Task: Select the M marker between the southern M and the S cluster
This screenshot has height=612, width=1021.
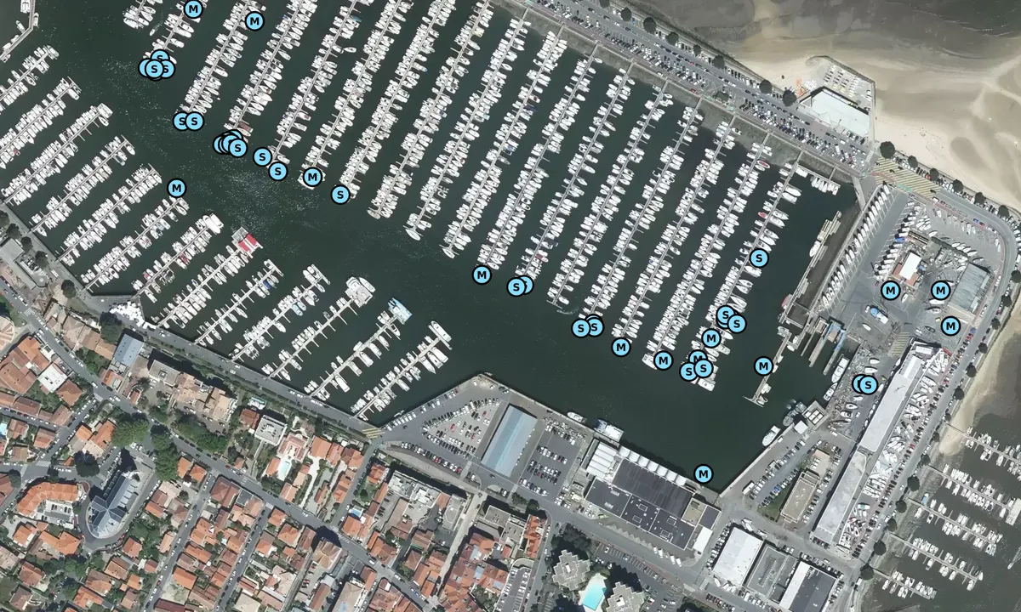Action: tap(663, 360)
